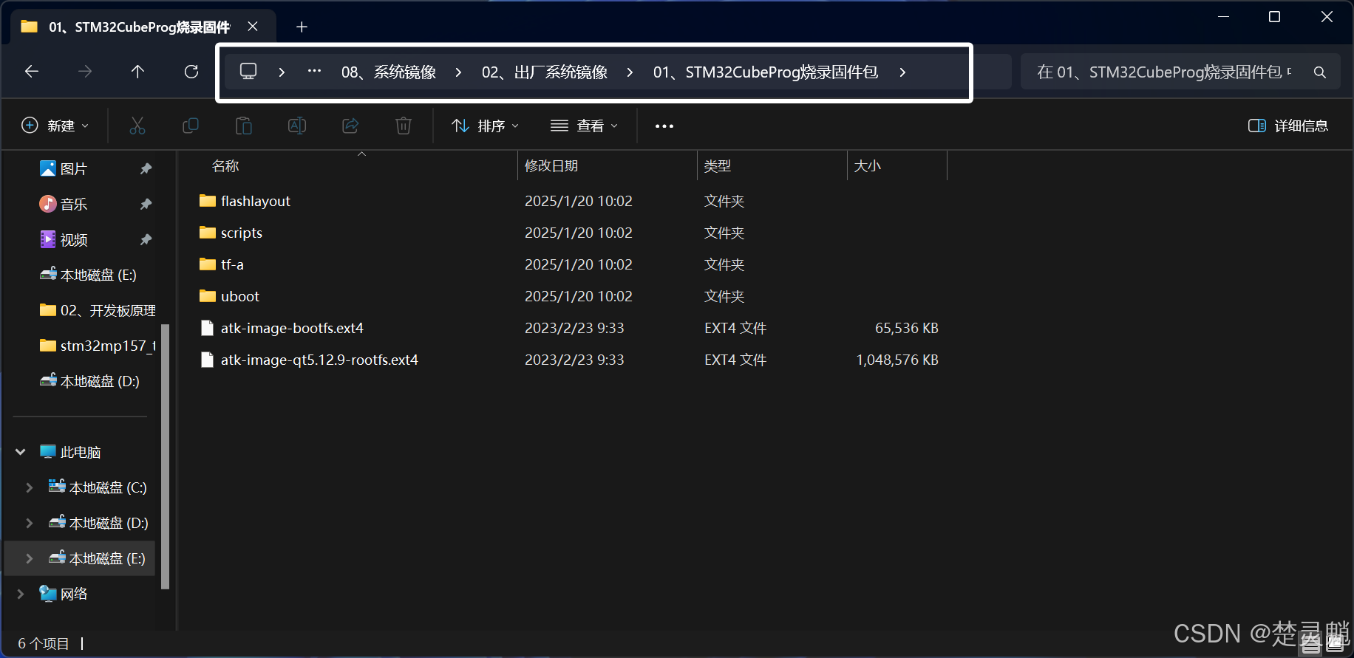Expand chevron after 01、STM32CubeProg烧录固件包 breadcrumb
Image resolution: width=1354 pixels, height=658 pixels.
tap(902, 72)
